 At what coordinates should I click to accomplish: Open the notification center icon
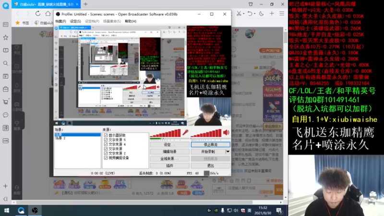(279, 210)
